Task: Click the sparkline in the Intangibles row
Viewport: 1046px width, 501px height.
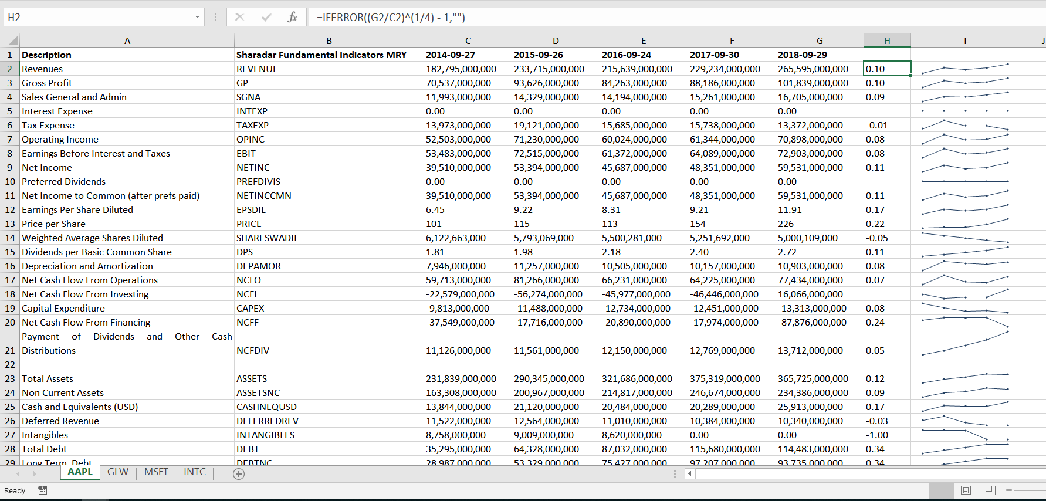Action: pyautogui.click(x=965, y=435)
